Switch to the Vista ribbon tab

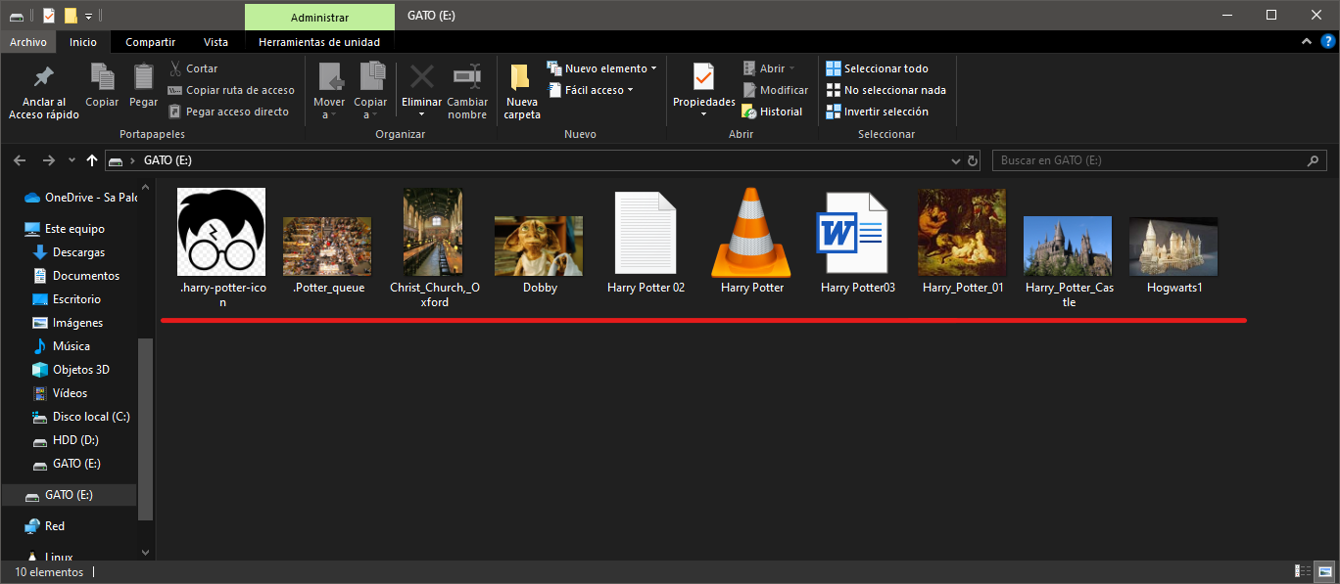point(215,42)
